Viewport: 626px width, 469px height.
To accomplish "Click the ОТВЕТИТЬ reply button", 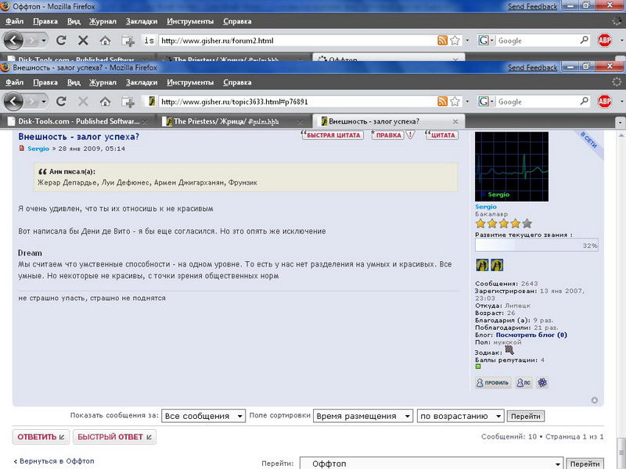I will click(41, 437).
